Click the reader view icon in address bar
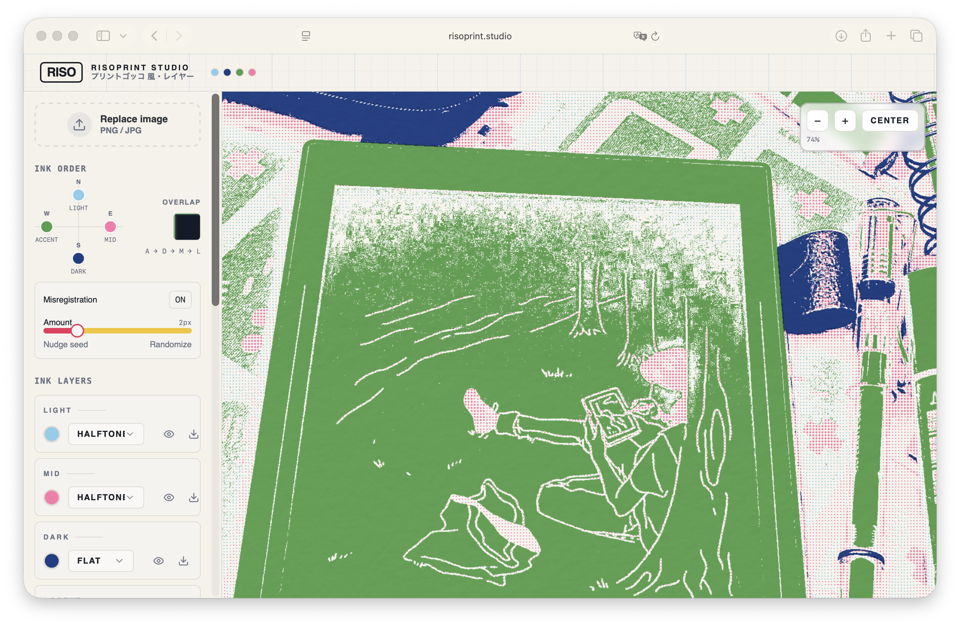The image size is (960, 627). coord(306,36)
